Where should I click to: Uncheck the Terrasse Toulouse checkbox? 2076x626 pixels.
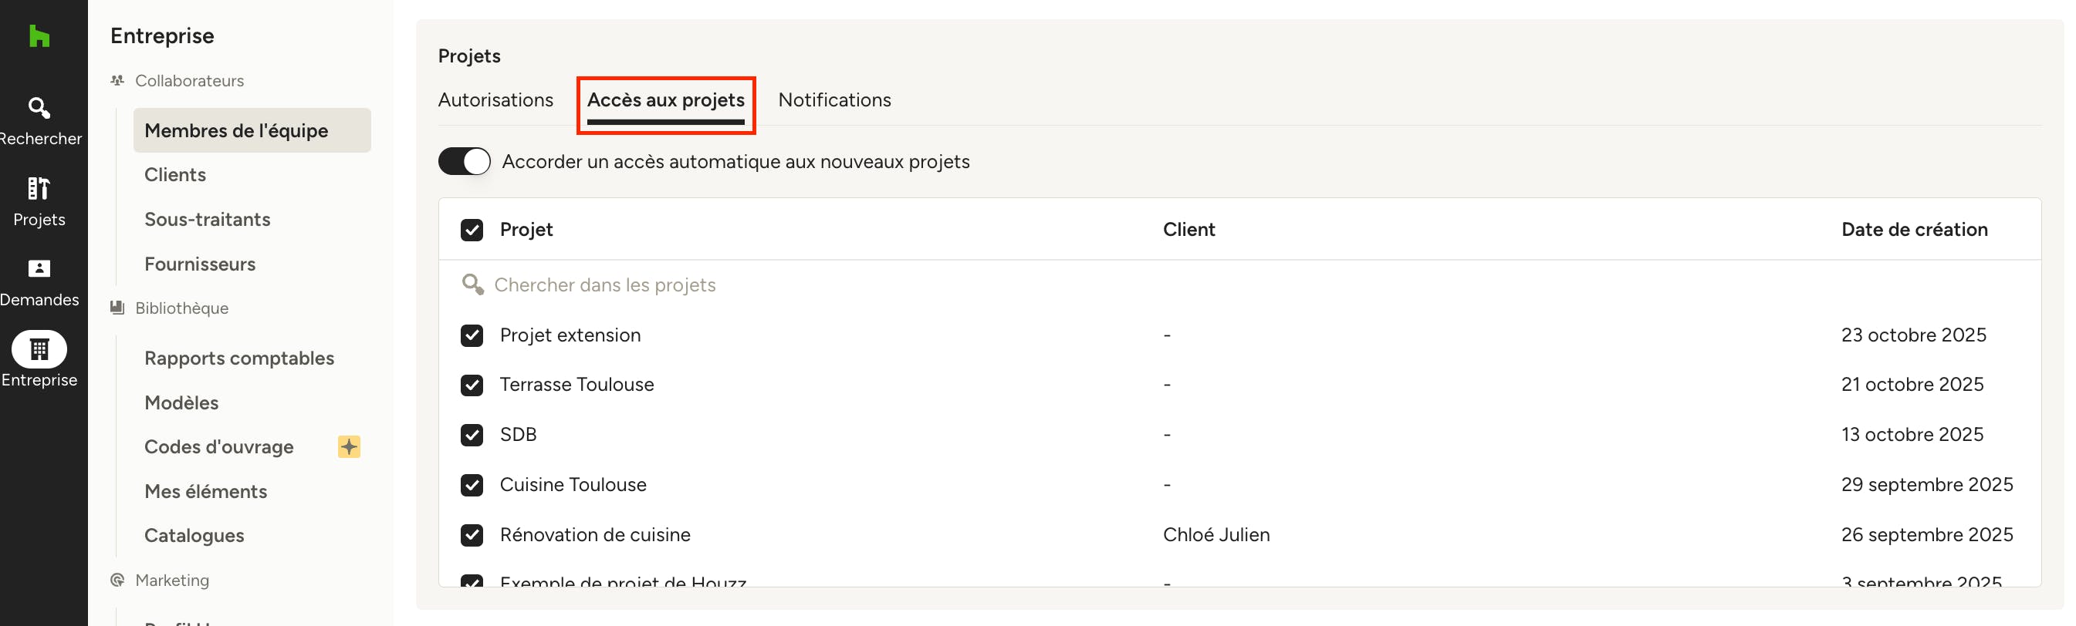tap(472, 385)
